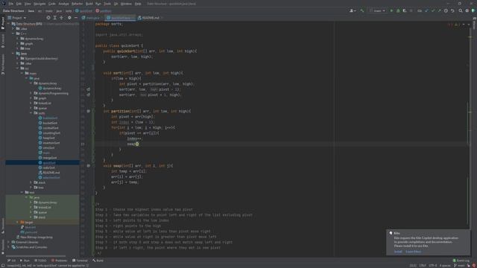The image size is (477, 268).
Task: Hide the Project panel with minus icon
Action: click(x=76, y=18)
